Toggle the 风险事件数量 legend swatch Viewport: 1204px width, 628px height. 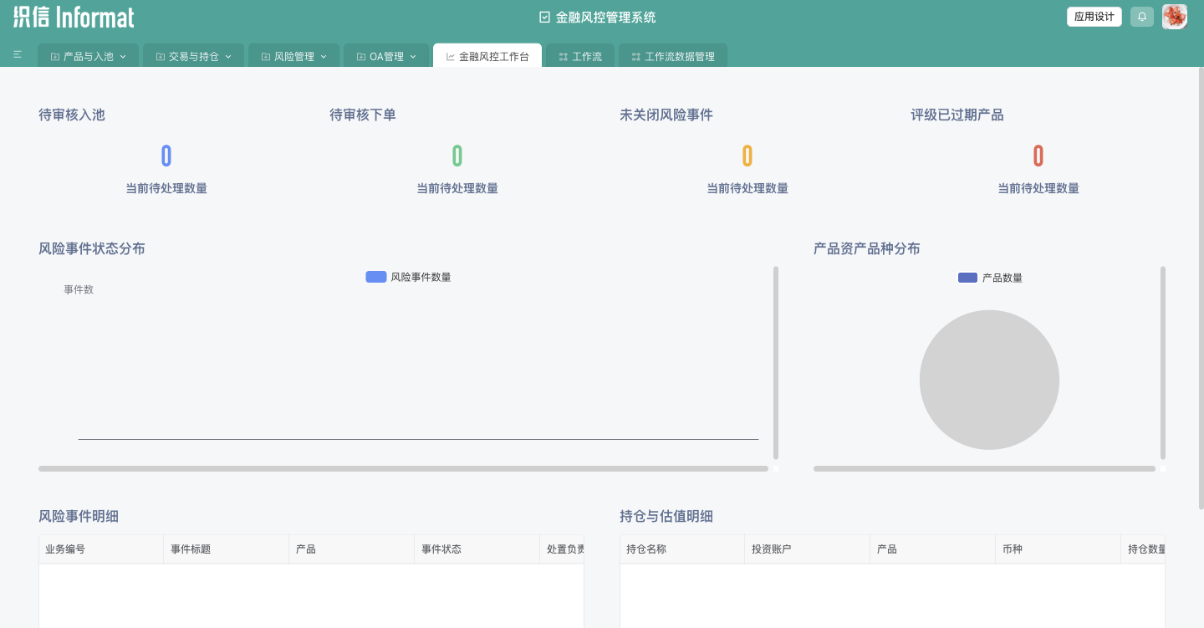(376, 277)
